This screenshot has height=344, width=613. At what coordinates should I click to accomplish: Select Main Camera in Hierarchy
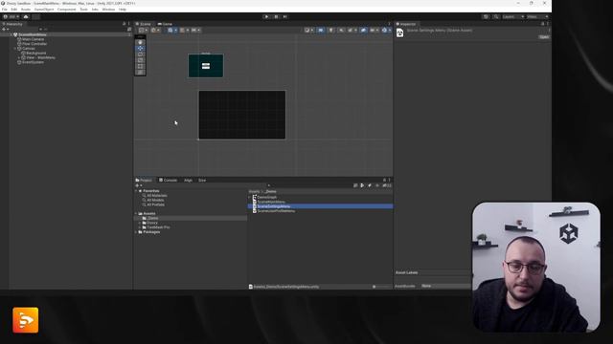tap(33, 39)
